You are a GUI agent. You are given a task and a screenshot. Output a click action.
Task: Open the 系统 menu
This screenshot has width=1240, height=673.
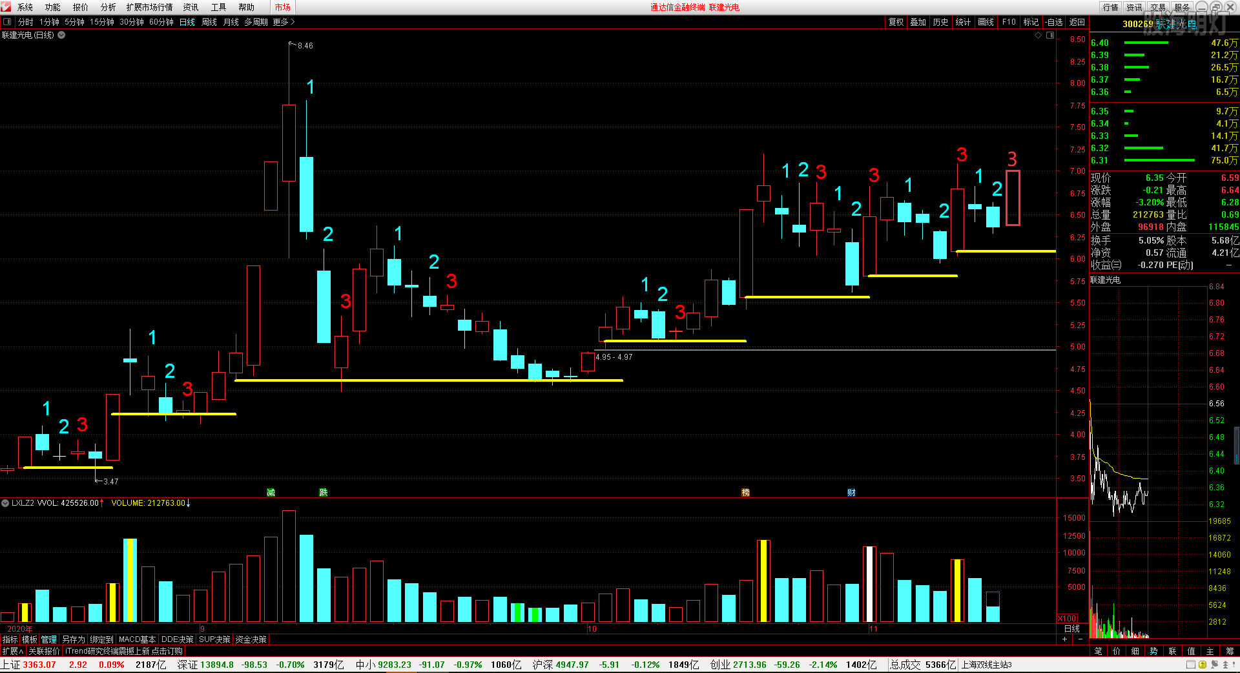tap(25, 7)
